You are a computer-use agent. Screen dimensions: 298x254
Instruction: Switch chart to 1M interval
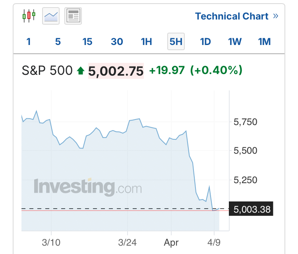(x=264, y=41)
